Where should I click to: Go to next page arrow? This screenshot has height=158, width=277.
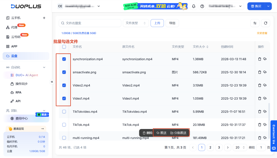228,147
